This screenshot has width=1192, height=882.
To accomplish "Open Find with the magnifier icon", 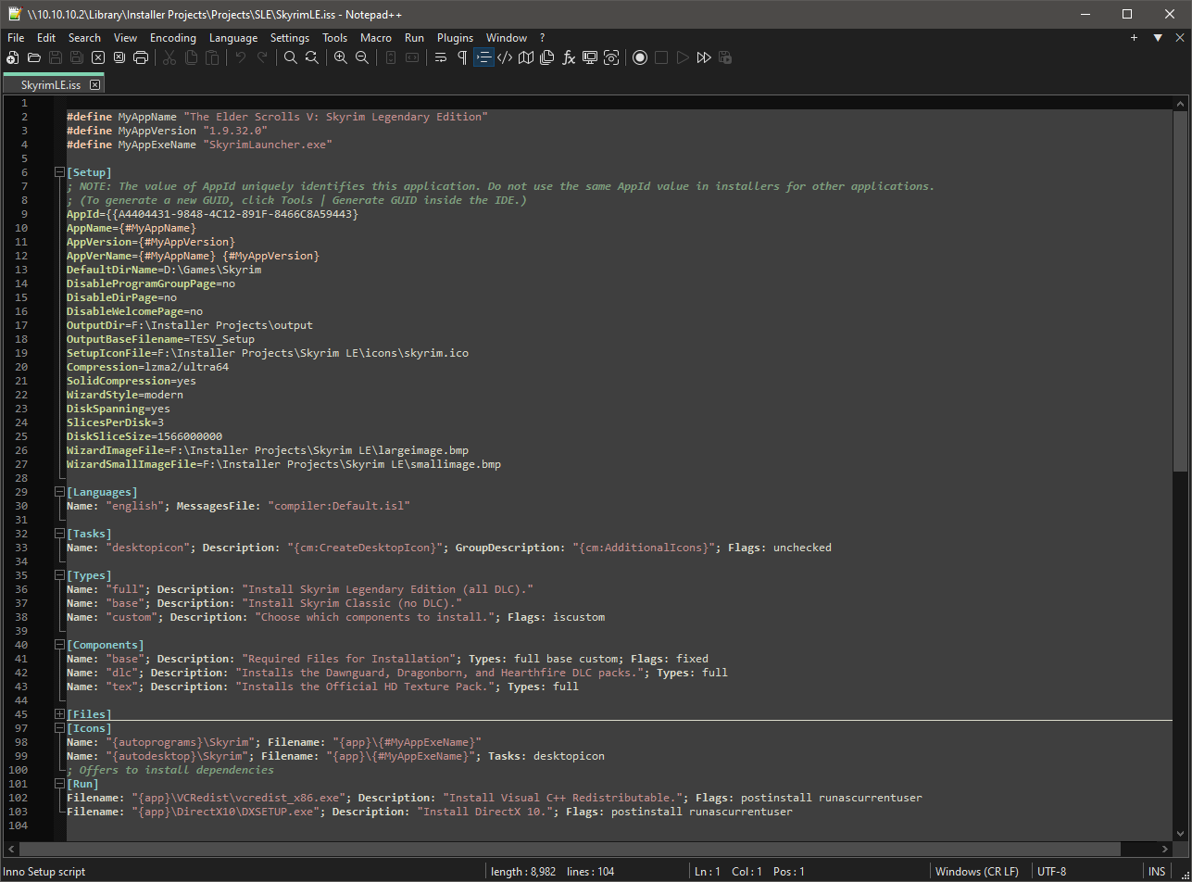I will [x=291, y=57].
